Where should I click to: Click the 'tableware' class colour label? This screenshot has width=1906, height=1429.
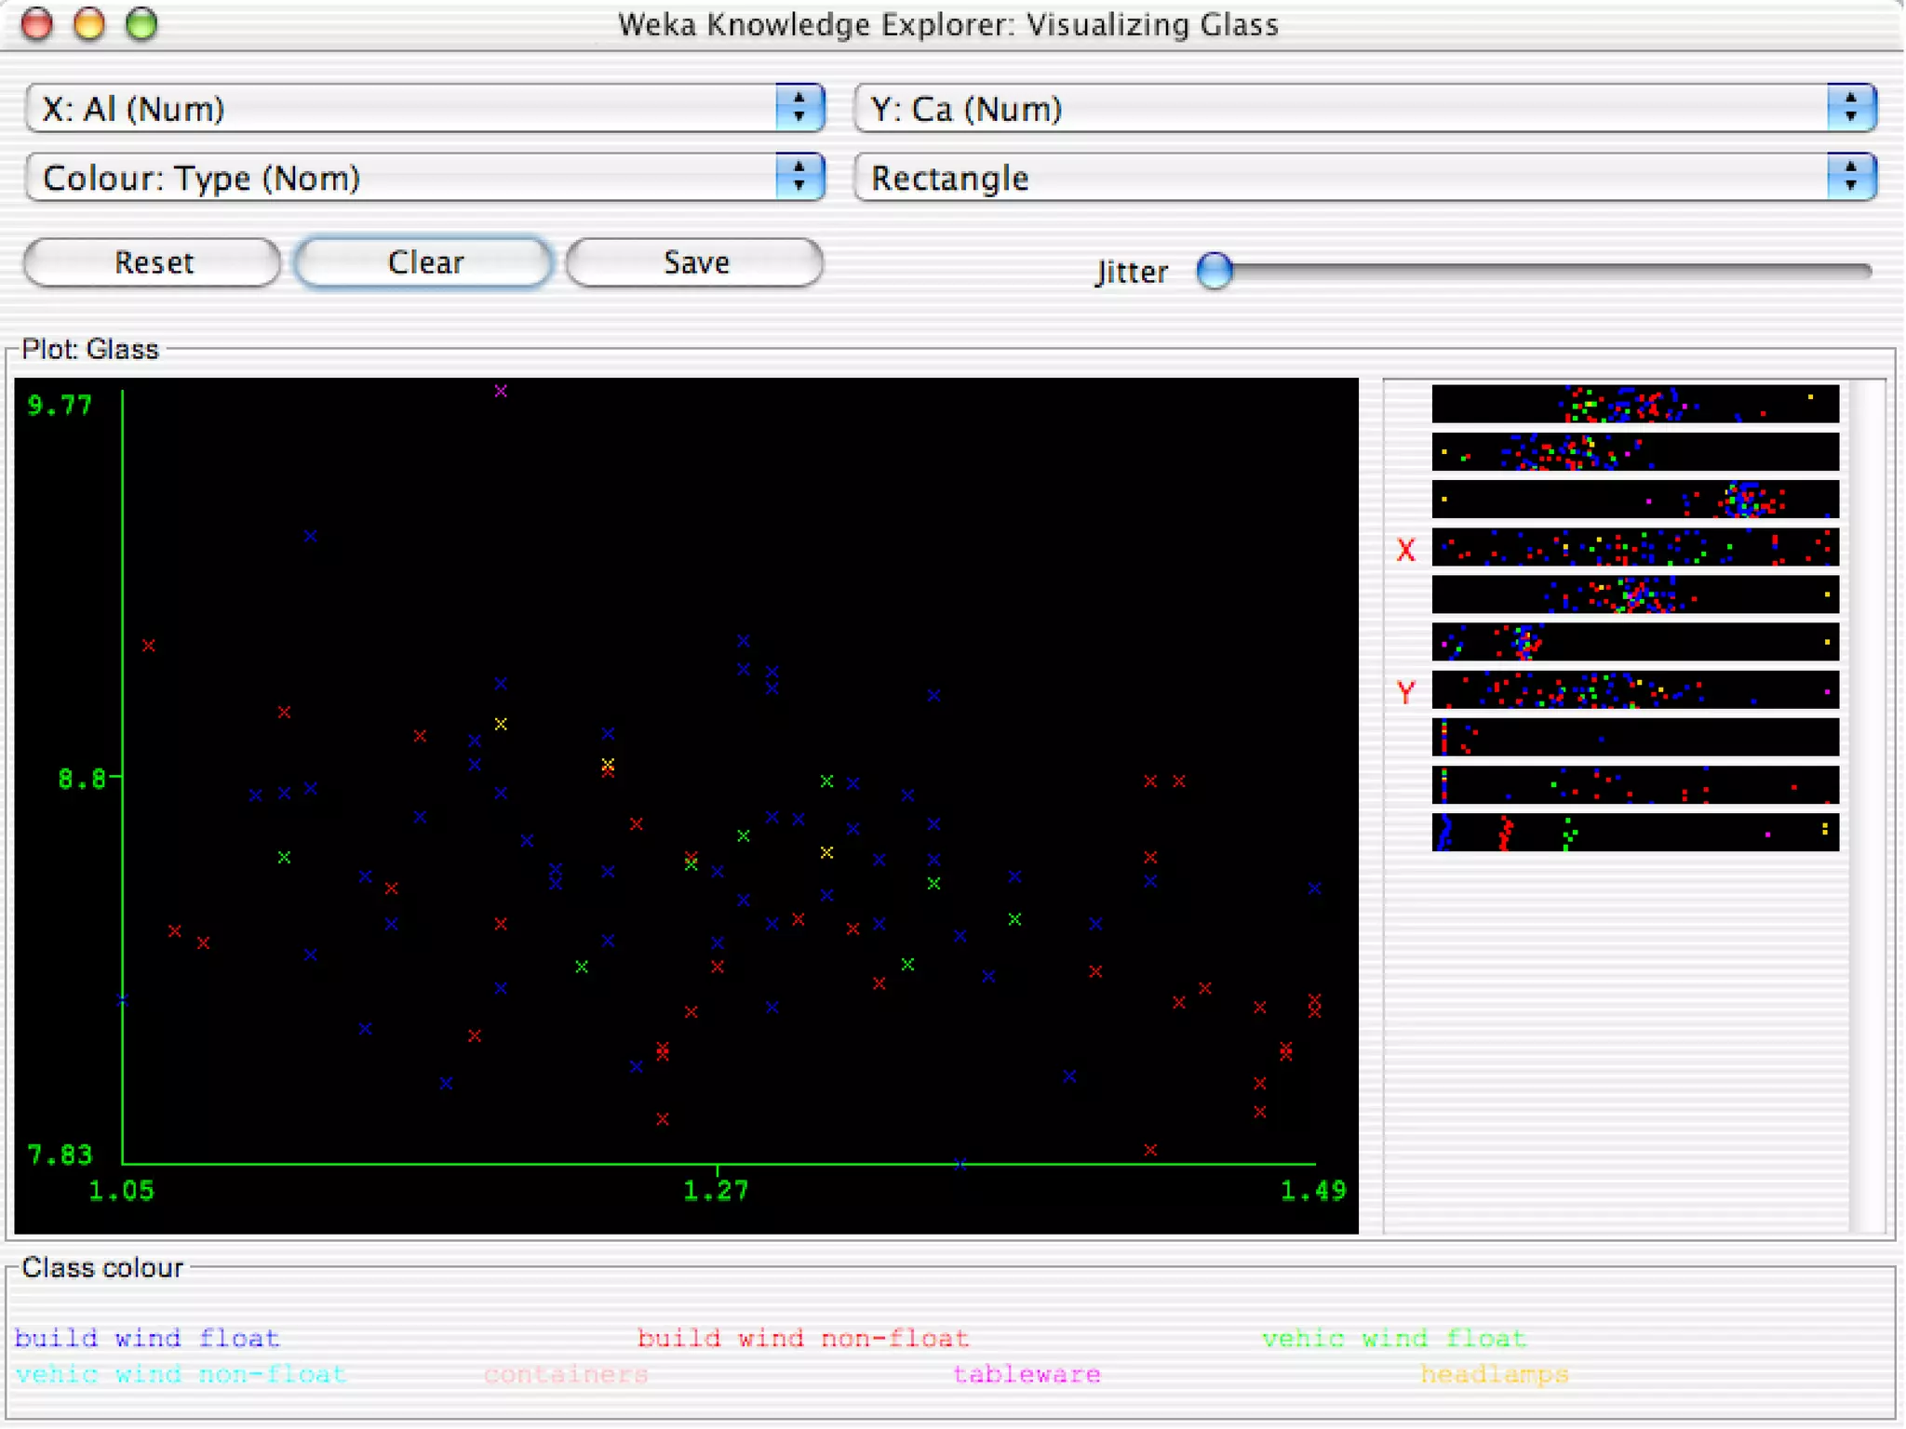coord(1027,1374)
